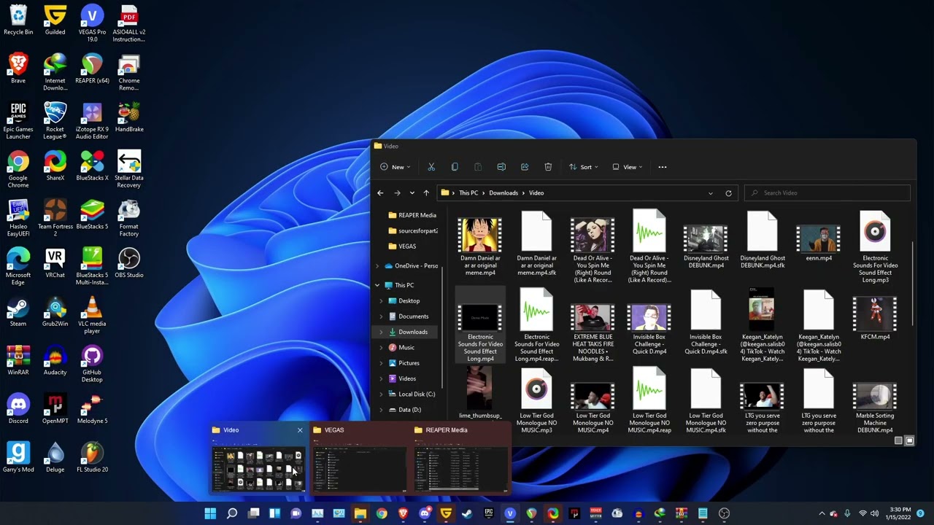Click File Explorer icon in taskbar
Image resolution: width=934 pixels, height=525 pixels.
pyautogui.click(x=360, y=514)
